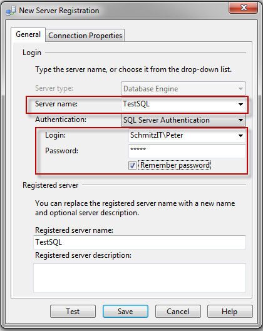Click the Registered server description box
This screenshot has width=263, height=331.
(x=140, y=278)
